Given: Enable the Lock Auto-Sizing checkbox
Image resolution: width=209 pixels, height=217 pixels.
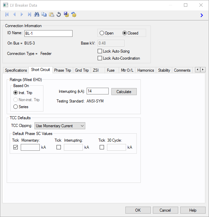Looking at the screenshot, I should 100,51.
